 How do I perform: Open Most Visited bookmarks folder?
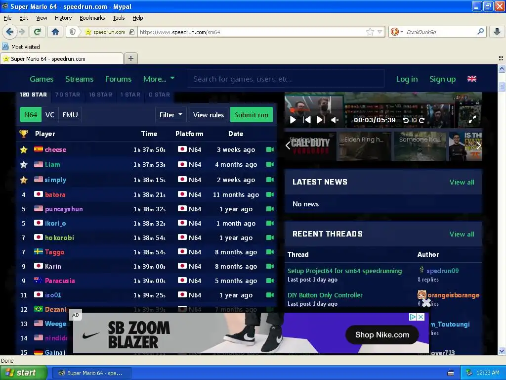[x=21, y=47]
